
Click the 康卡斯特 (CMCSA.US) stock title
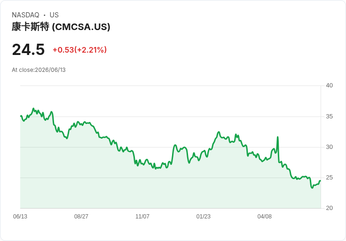point(61,27)
